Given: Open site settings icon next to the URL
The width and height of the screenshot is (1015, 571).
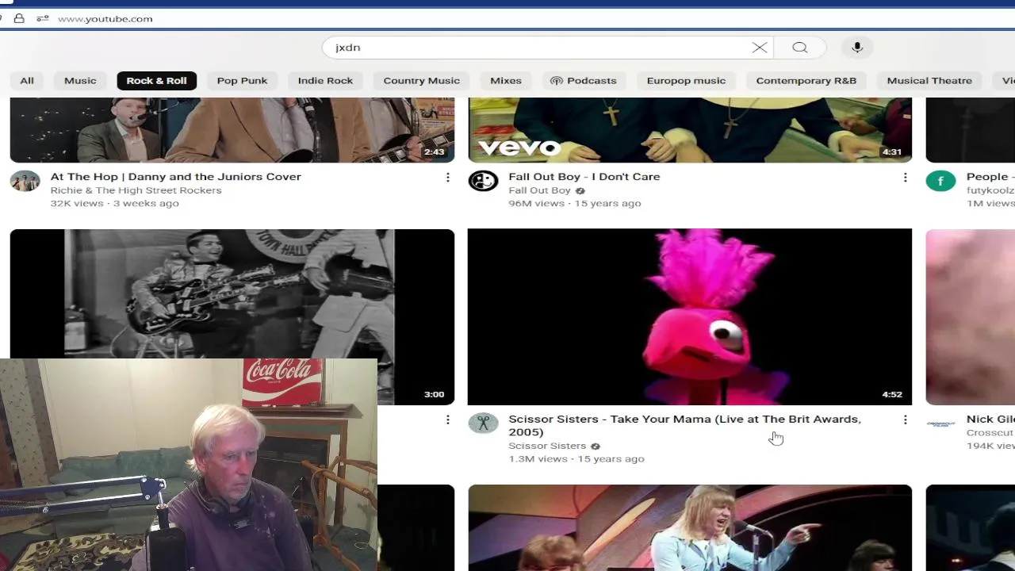Looking at the screenshot, I should (x=43, y=18).
